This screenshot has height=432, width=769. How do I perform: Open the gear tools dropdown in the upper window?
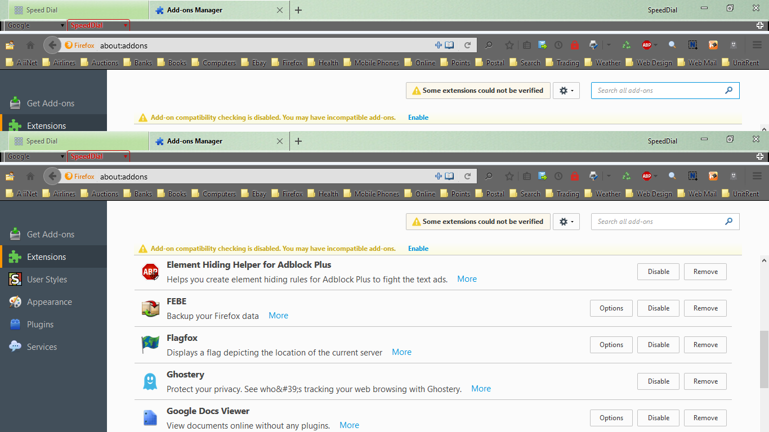point(566,91)
